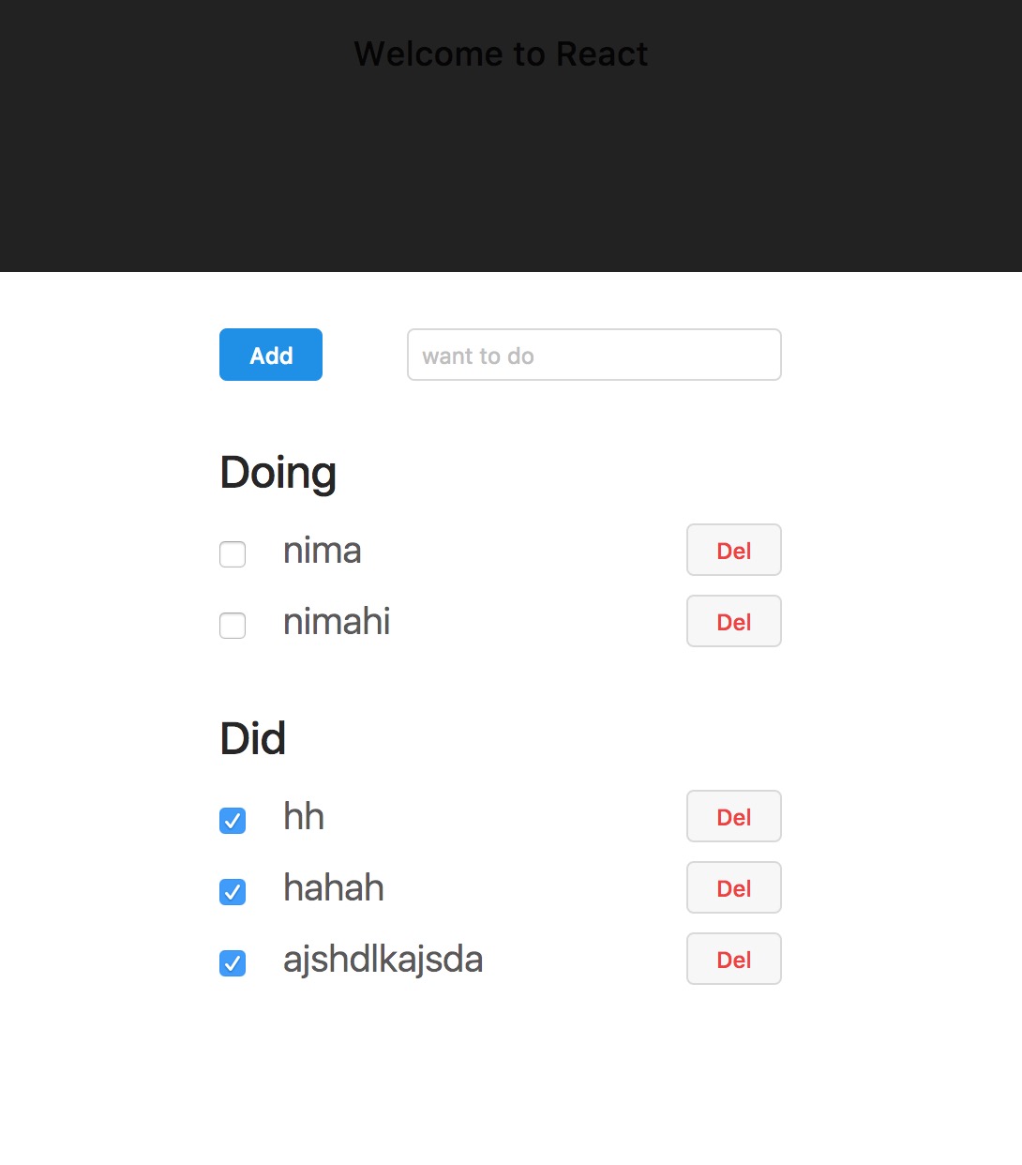Select the hahah task label
1022x1165 pixels.
[333, 888]
